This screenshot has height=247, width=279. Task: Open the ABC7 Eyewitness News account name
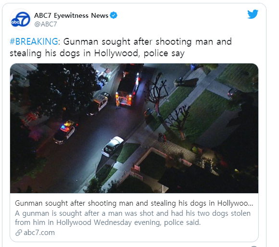(71, 15)
